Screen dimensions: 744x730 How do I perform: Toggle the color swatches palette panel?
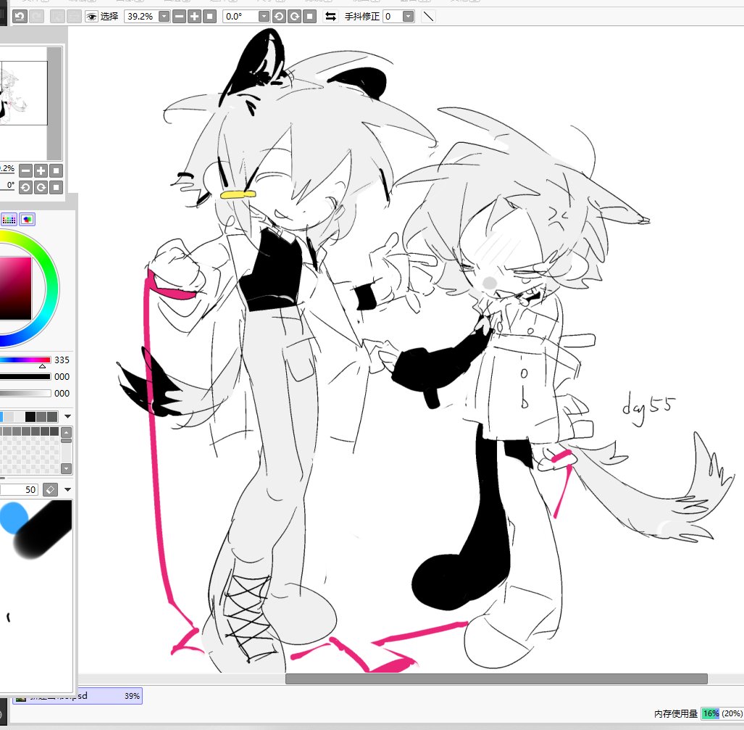click(x=9, y=220)
